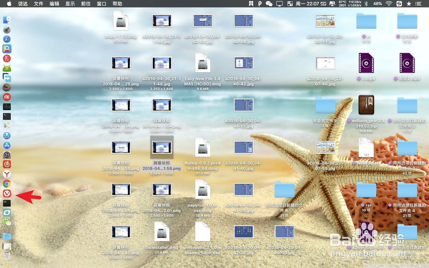Open Finder from the Dock
Viewport: 429px width, 268px height.
click(7, 20)
